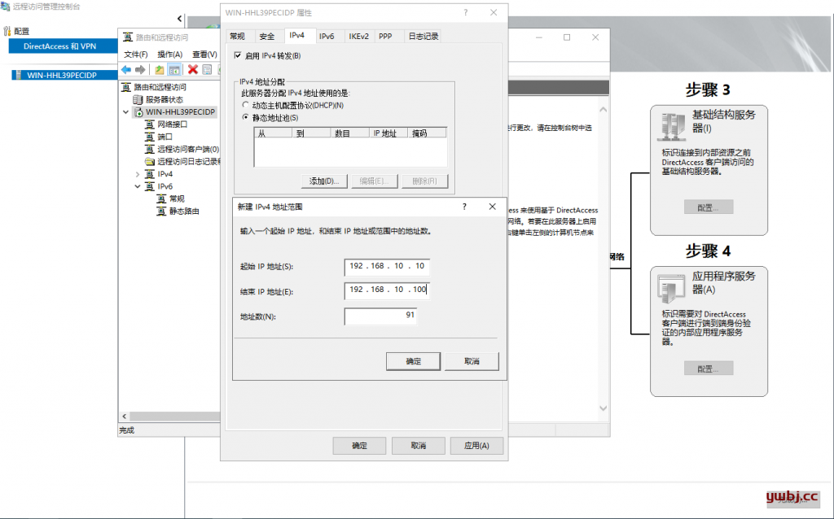Click 配置 button under 基础结构服务器
The width and height of the screenshot is (834, 519).
tap(709, 207)
